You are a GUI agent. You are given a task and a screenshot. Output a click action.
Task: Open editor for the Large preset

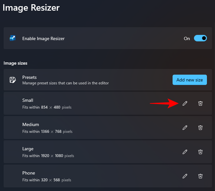click(x=185, y=152)
